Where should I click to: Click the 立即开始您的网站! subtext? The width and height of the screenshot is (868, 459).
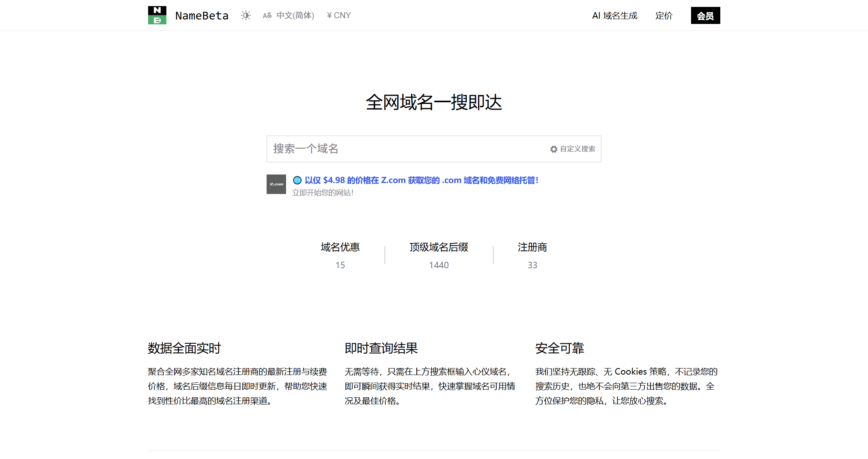click(323, 193)
